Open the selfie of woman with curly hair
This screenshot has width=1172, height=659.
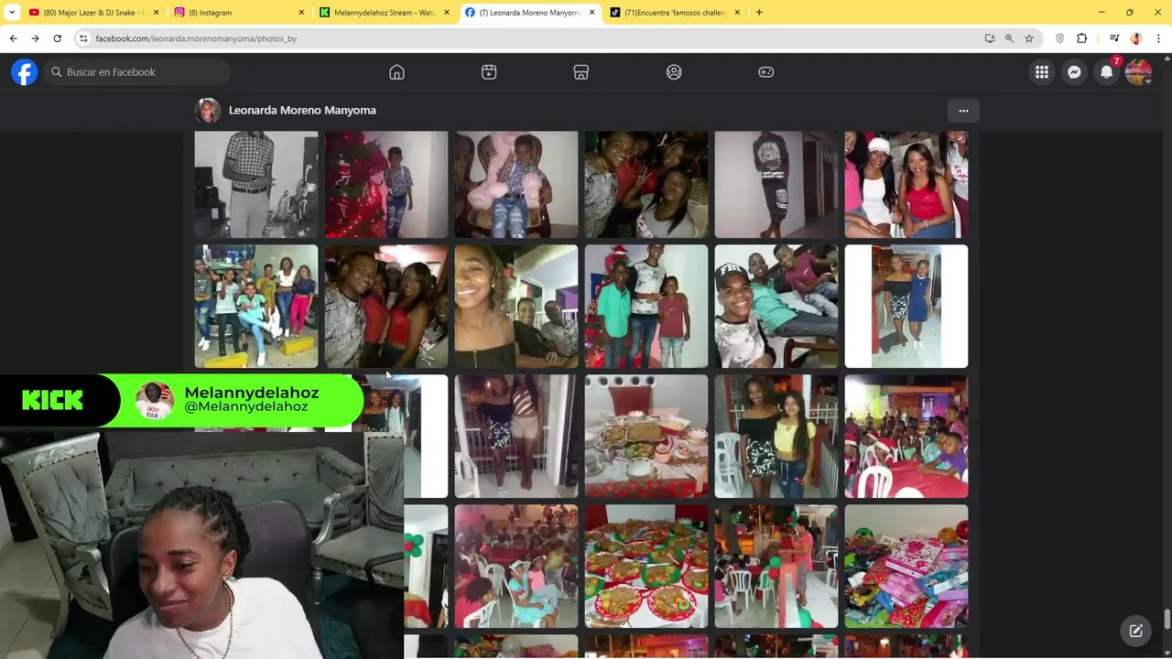tap(516, 306)
